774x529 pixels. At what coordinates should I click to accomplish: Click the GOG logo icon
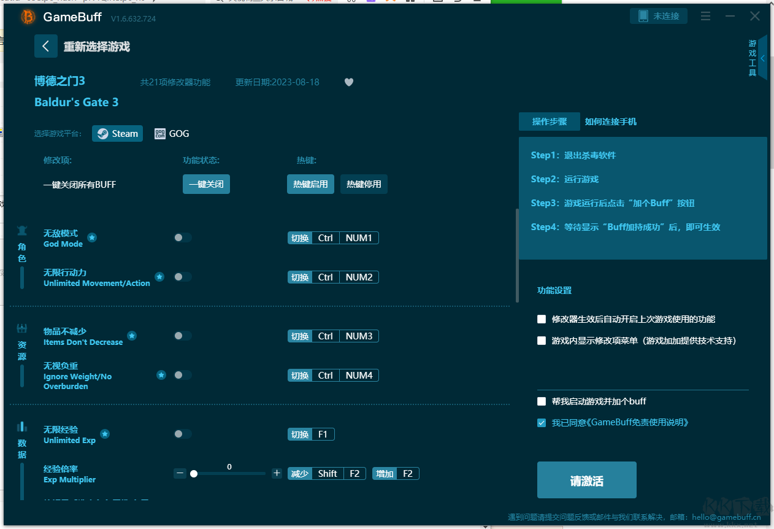point(160,134)
